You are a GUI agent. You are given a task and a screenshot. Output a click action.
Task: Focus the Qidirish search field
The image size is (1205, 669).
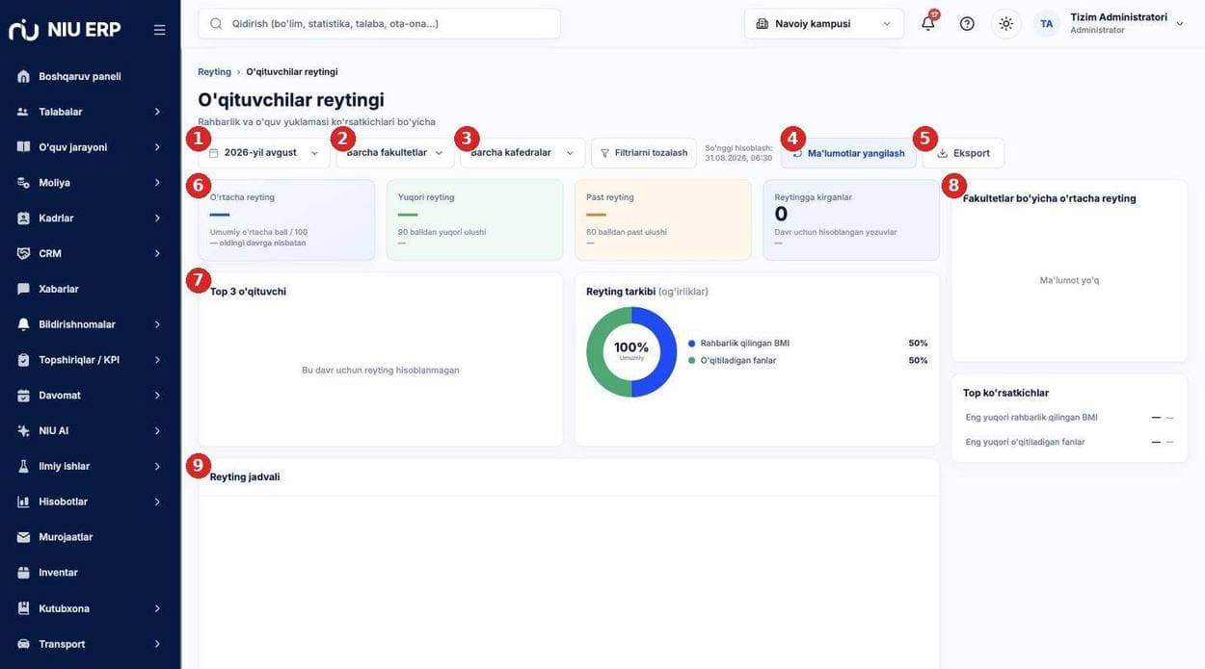[379, 23]
